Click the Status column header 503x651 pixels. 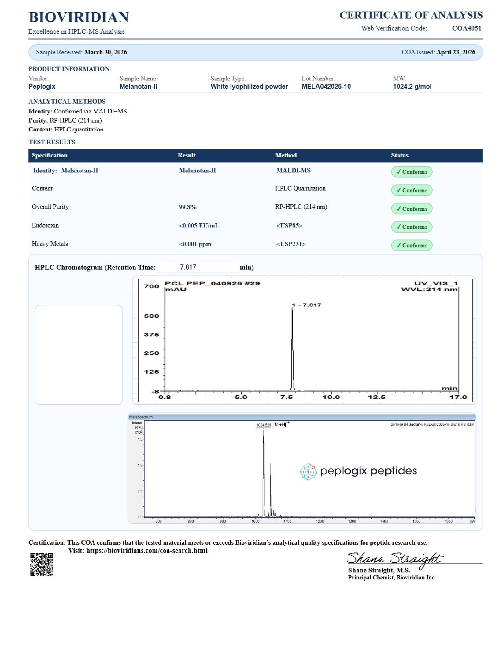399,155
